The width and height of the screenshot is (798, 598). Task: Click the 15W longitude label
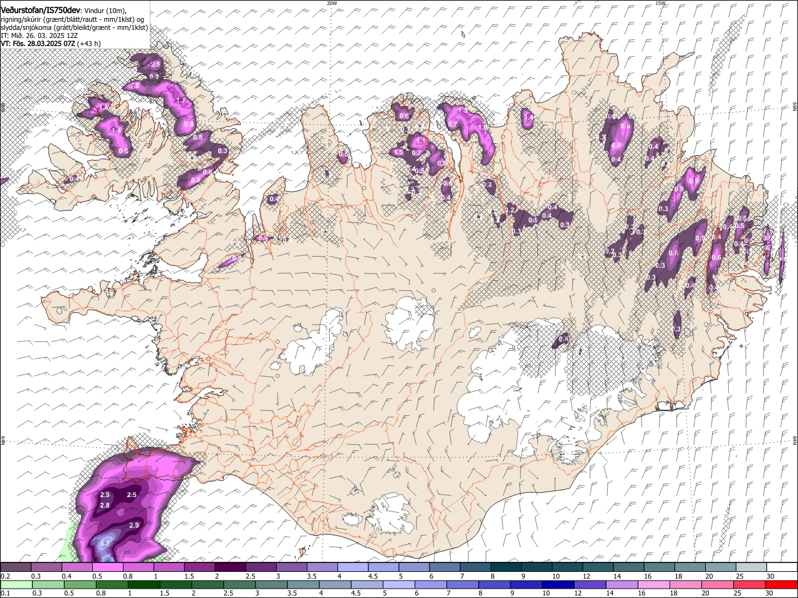pos(660,3)
